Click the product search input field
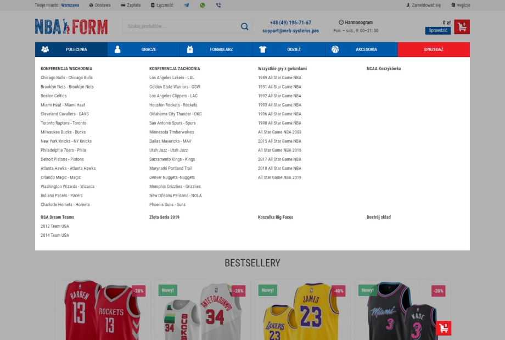This screenshot has height=340, width=505. tap(180, 26)
